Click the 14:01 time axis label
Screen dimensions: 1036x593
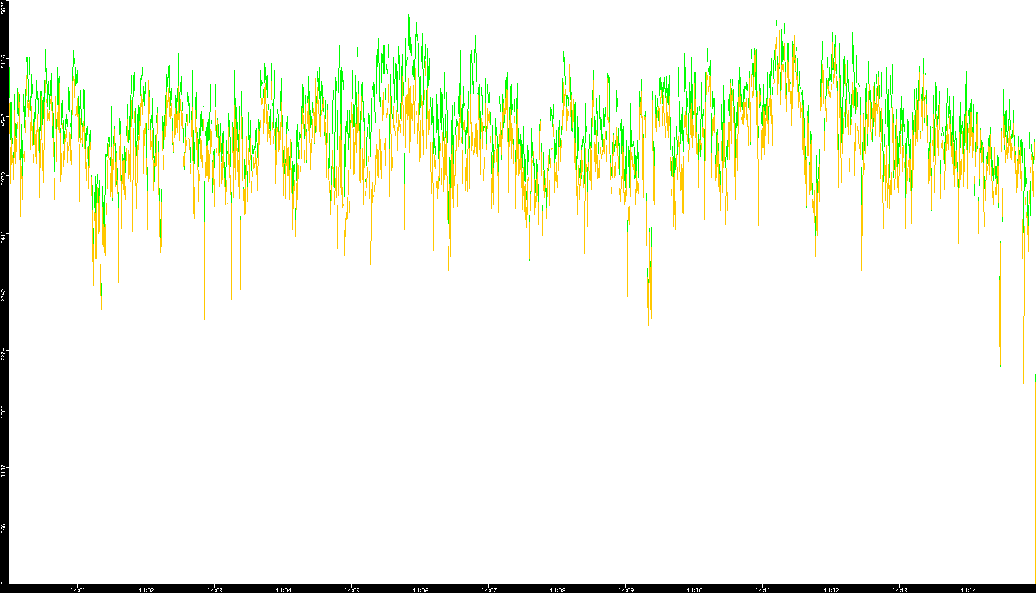pos(78,590)
